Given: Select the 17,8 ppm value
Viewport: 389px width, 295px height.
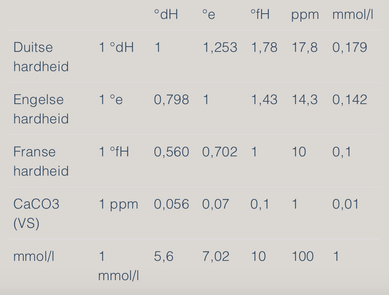Looking at the screenshot, I should click(x=304, y=47).
